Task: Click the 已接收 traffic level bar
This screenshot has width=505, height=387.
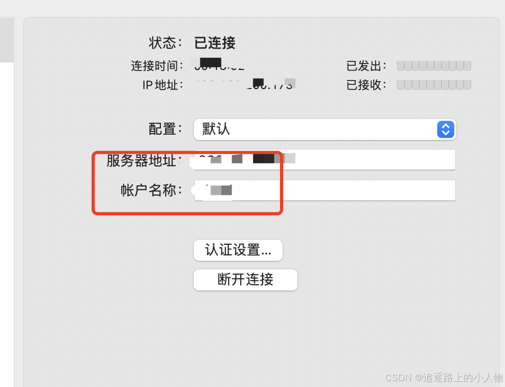Action: click(x=434, y=85)
